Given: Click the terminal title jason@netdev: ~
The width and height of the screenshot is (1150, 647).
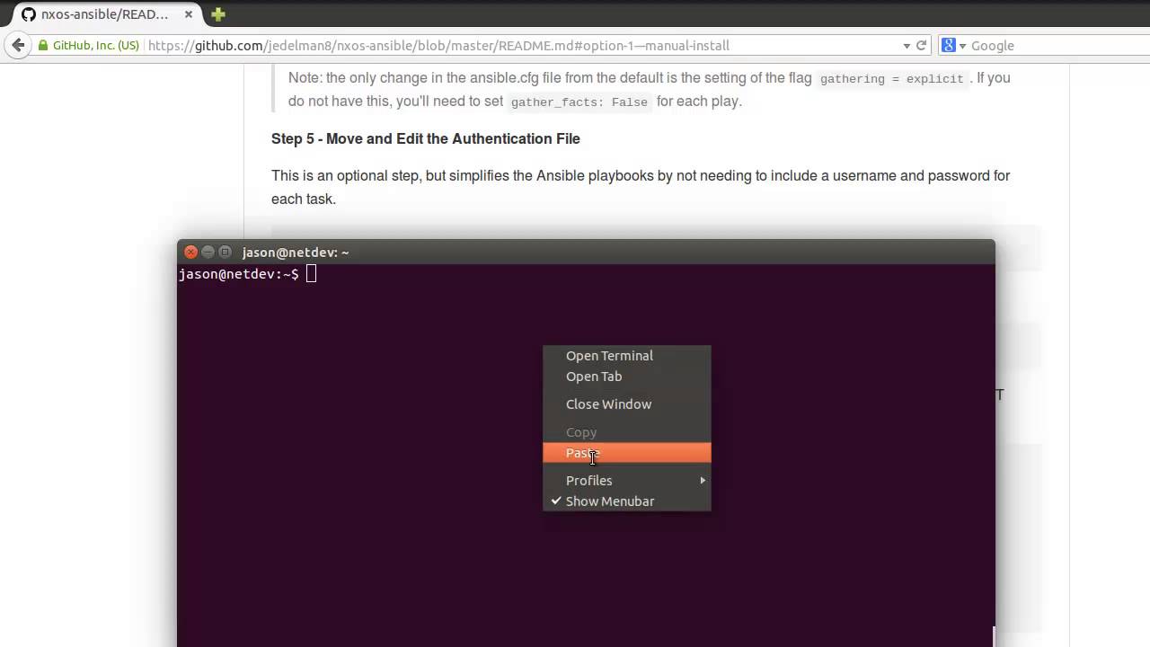Looking at the screenshot, I should 296,253.
